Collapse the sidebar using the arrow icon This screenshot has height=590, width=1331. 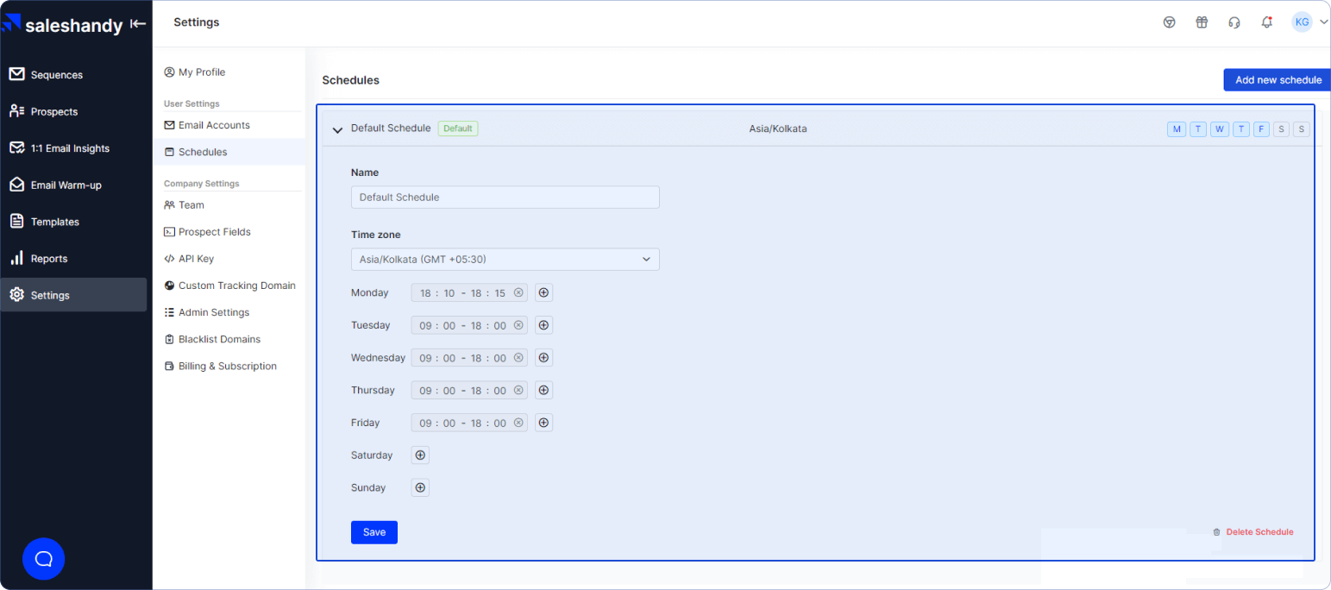[x=138, y=24]
